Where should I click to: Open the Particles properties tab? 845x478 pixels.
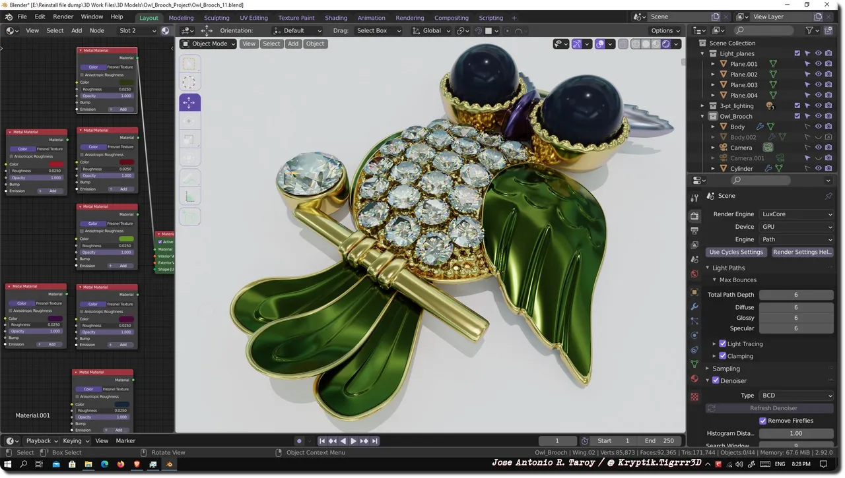(x=694, y=321)
